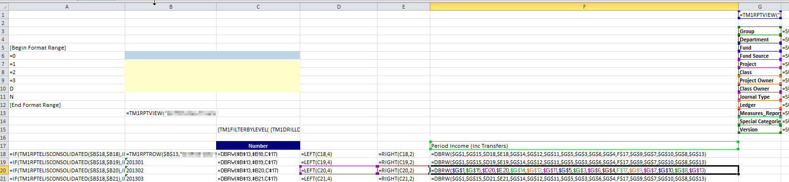Click '=DBRW($B$13,$B18,C$17)' cell
The width and height of the screenshot is (789, 182).
click(258, 154)
